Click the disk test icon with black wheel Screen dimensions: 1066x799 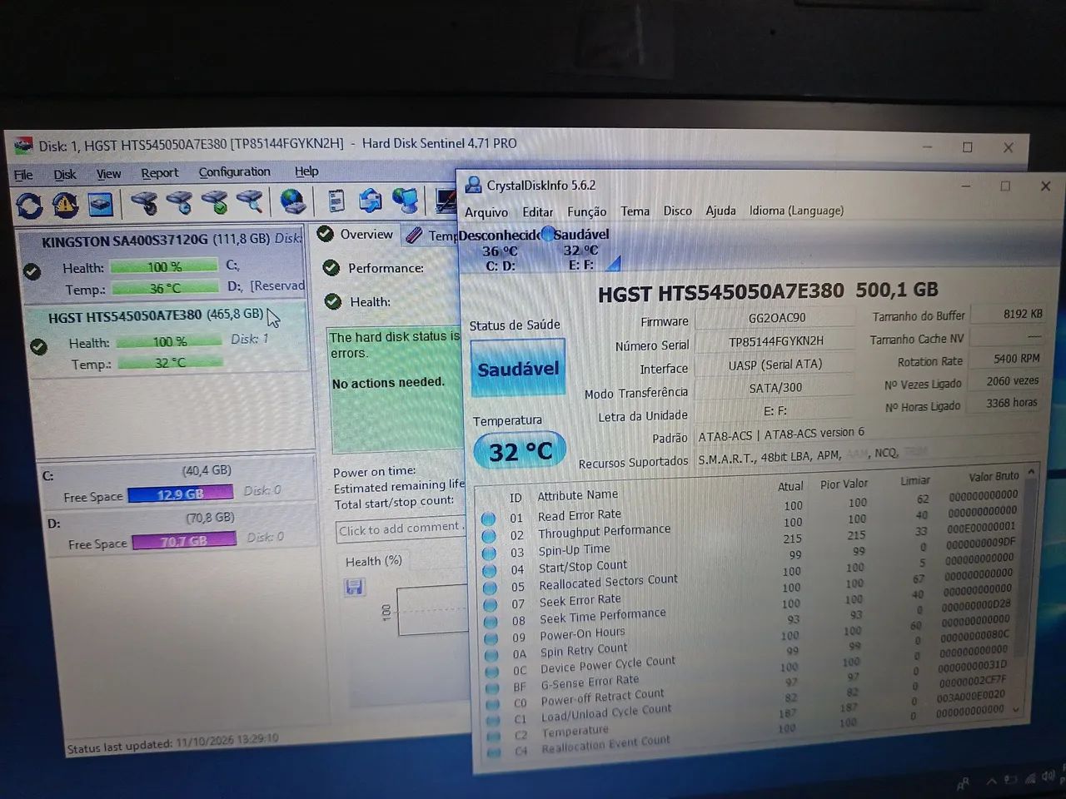pos(144,202)
